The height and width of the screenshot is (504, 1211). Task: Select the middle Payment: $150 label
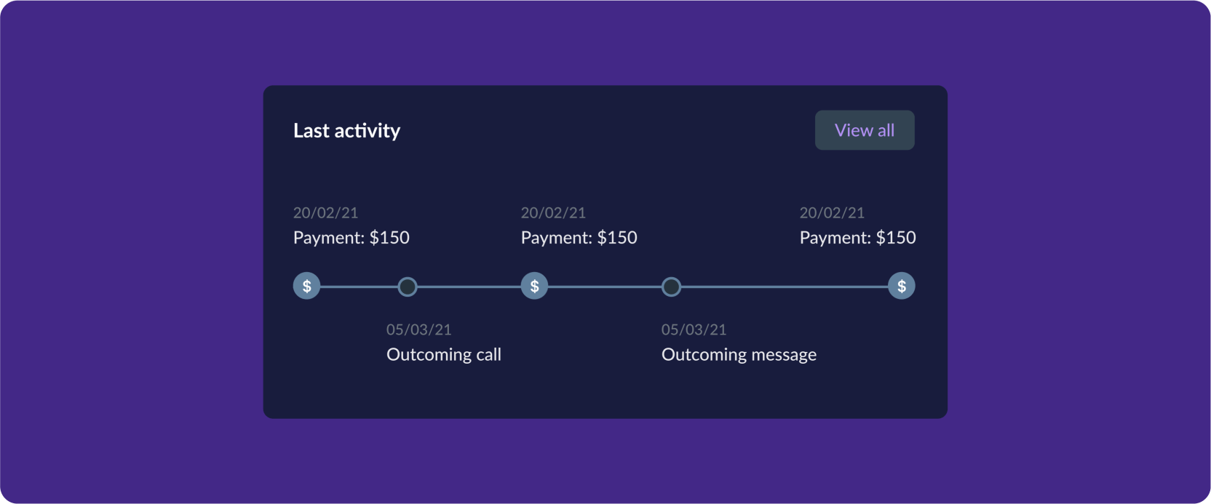point(579,238)
